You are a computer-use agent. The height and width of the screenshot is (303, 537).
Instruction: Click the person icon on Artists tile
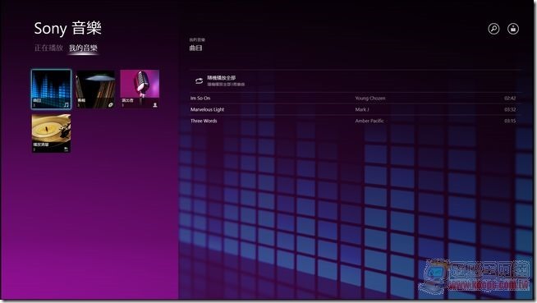(155, 105)
